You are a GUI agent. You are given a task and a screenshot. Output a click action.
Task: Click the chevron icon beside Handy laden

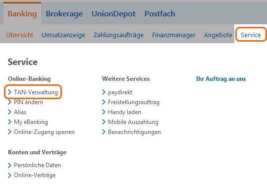coord(104,112)
